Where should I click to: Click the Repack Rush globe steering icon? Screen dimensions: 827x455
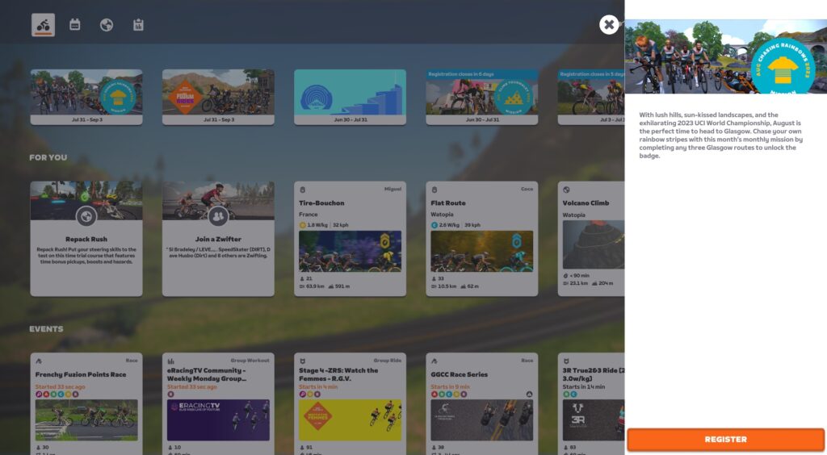click(86, 216)
